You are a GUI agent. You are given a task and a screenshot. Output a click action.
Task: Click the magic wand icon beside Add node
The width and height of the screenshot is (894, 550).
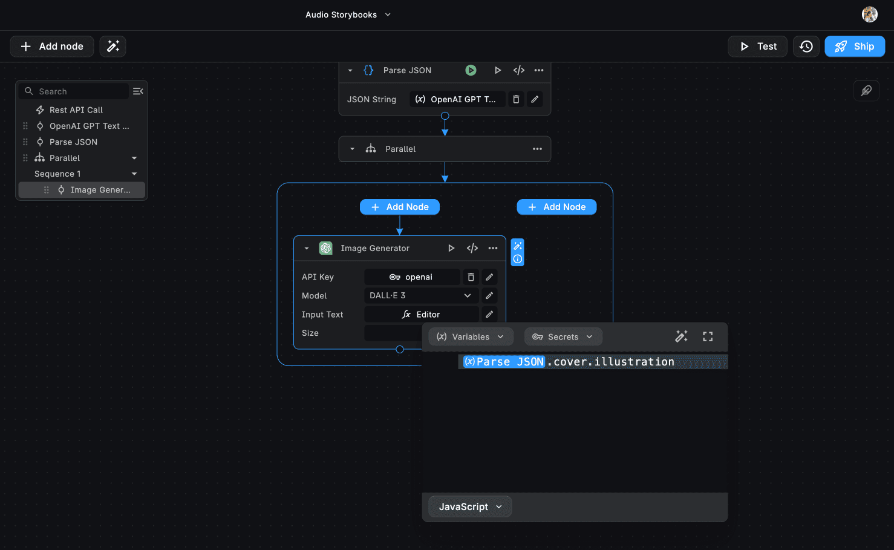(113, 47)
